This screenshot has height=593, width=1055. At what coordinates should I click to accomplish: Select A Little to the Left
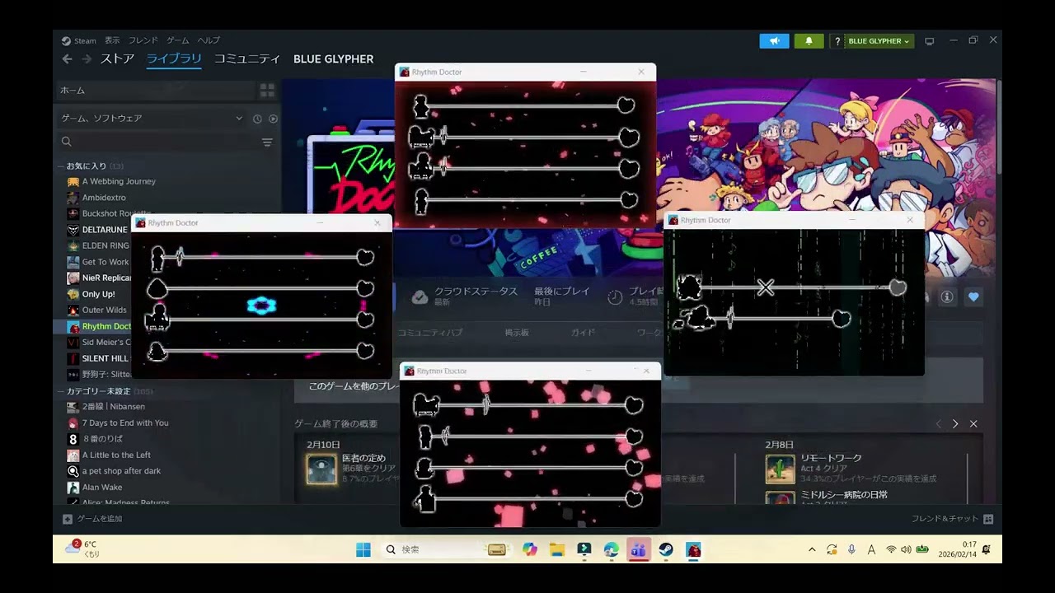(116, 455)
